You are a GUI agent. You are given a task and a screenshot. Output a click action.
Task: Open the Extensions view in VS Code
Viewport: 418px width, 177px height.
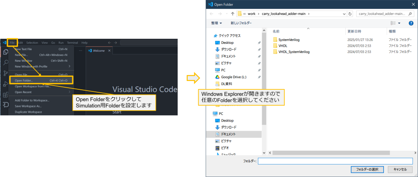pos(5,95)
